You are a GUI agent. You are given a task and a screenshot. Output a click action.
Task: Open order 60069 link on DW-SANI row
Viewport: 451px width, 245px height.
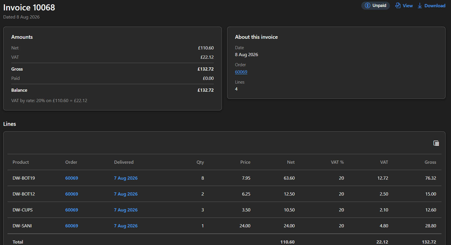pyautogui.click(x=72, y=226)
